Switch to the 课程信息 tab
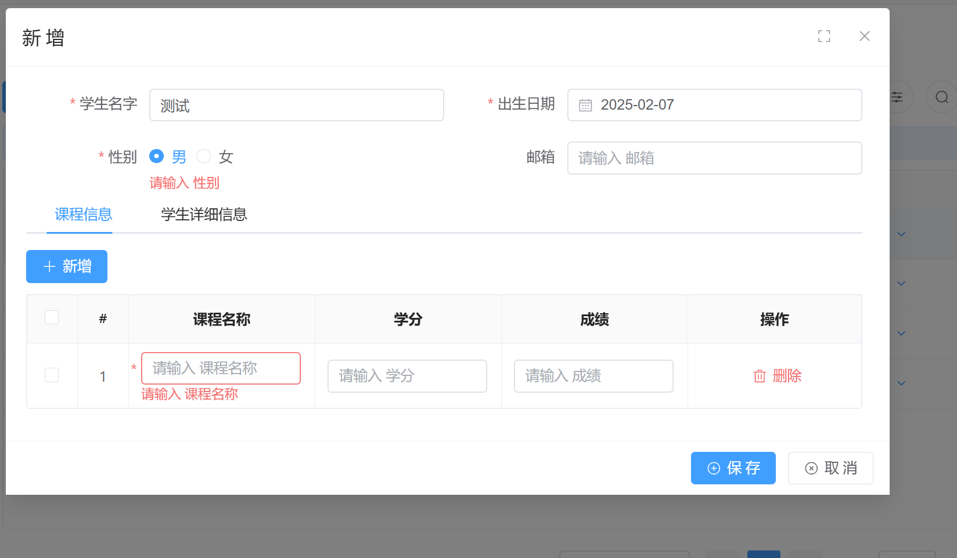 click(83, 215)
